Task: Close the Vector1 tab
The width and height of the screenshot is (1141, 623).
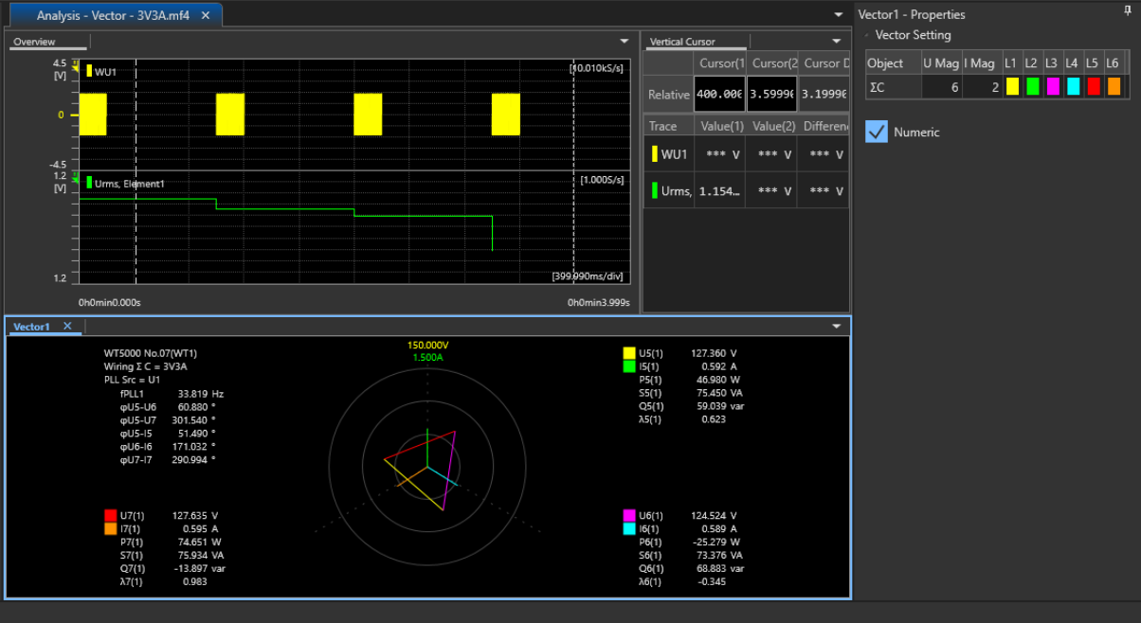Action: click(x=67, y=326)
